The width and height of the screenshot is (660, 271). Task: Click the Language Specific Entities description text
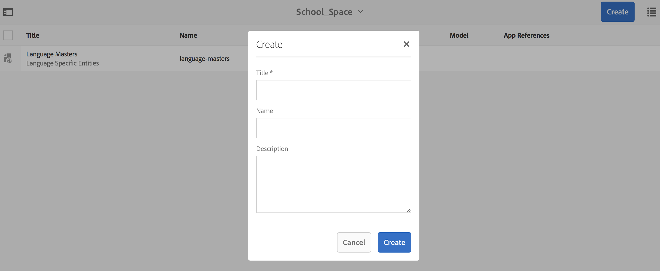click(x=62, y=63)
